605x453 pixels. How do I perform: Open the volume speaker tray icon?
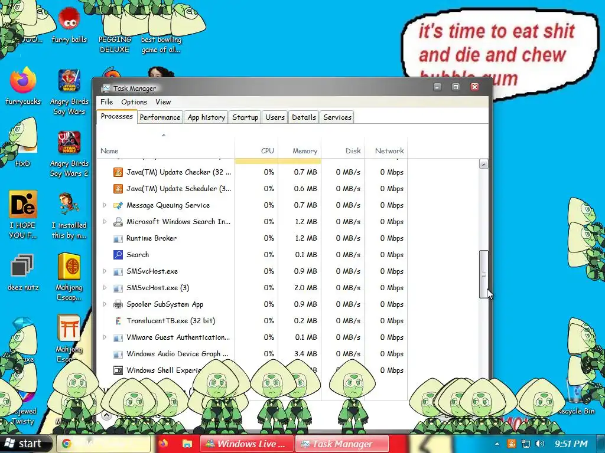pos(540,444)
